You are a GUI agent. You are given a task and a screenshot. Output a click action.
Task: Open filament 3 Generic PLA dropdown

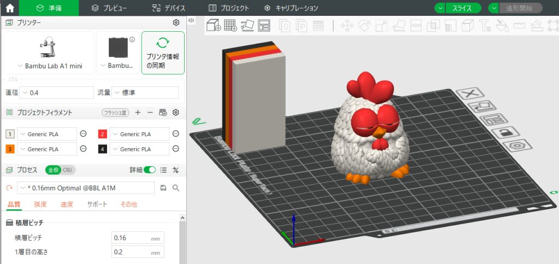[47, 149]
